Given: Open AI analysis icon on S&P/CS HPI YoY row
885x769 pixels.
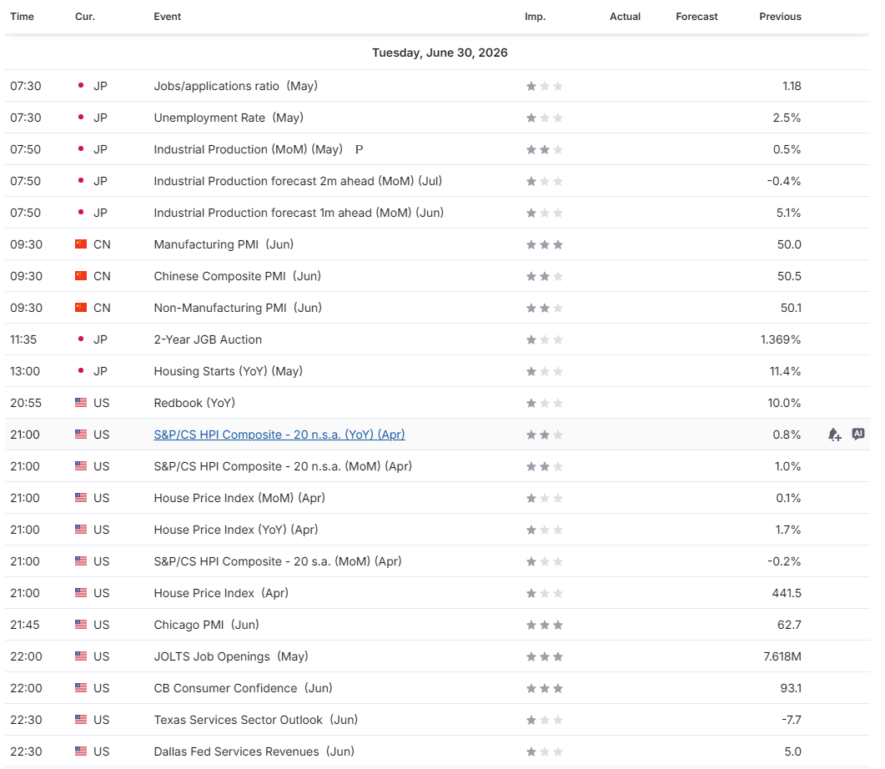Looking at the screenshot, I should [858, 434].
